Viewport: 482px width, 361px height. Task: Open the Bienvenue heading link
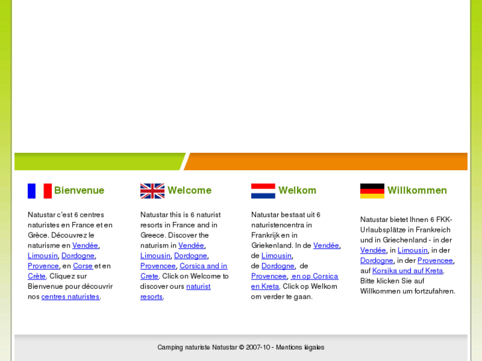point(80,190)
